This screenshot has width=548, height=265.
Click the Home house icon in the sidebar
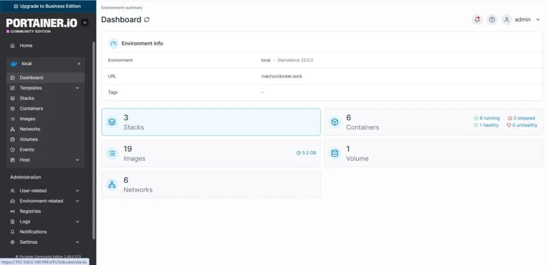point(13,46)
